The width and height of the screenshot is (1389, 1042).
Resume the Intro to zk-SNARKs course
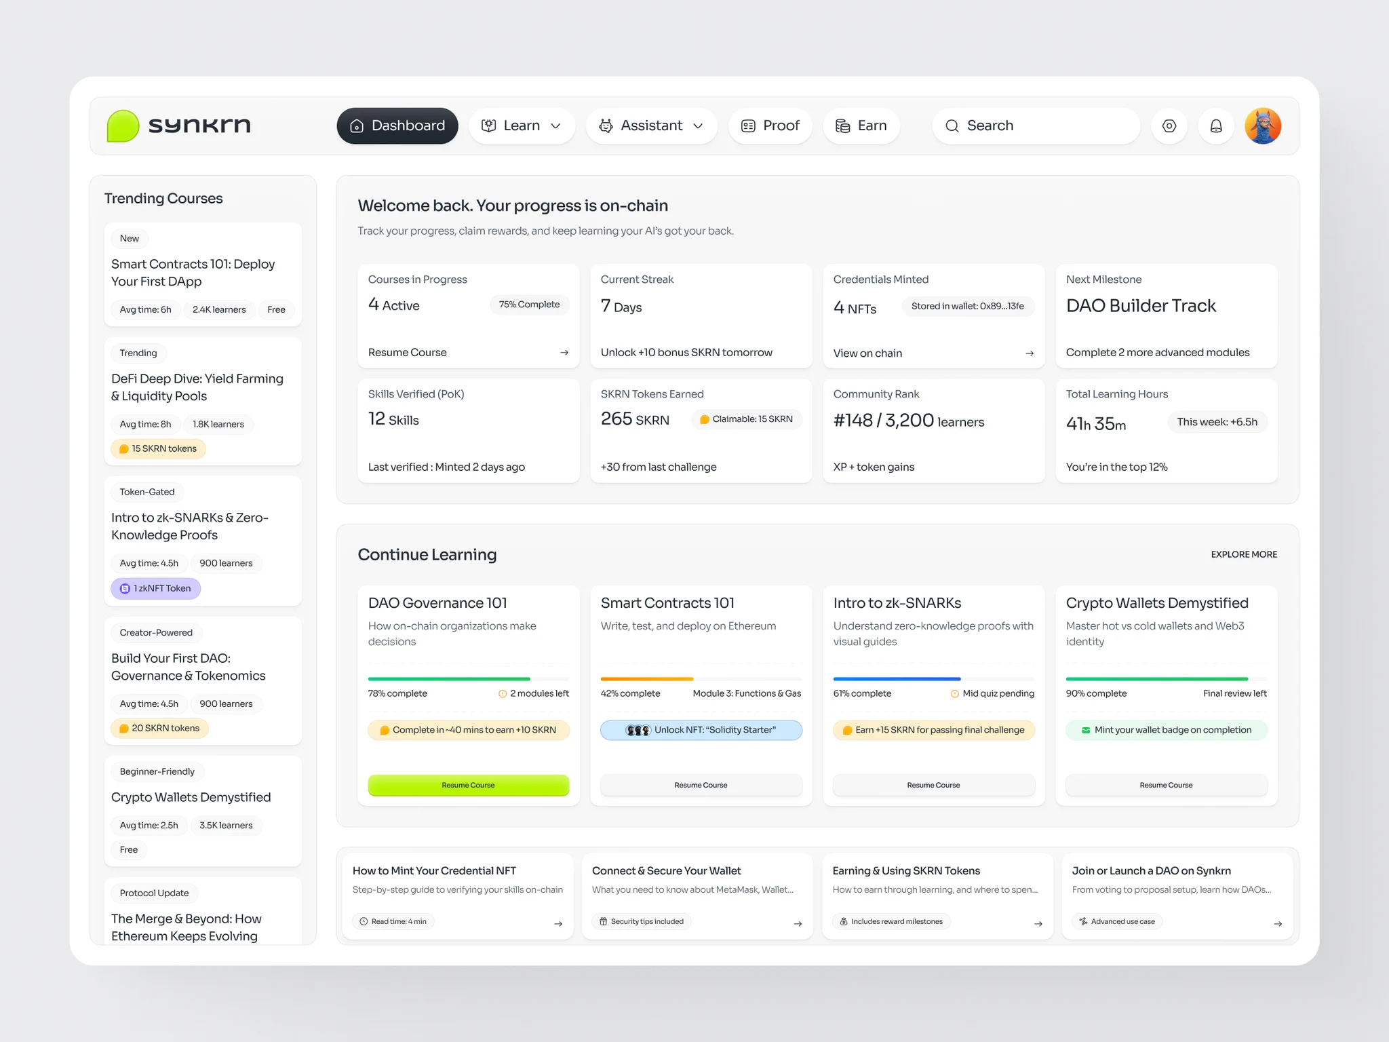pos(934,785)
